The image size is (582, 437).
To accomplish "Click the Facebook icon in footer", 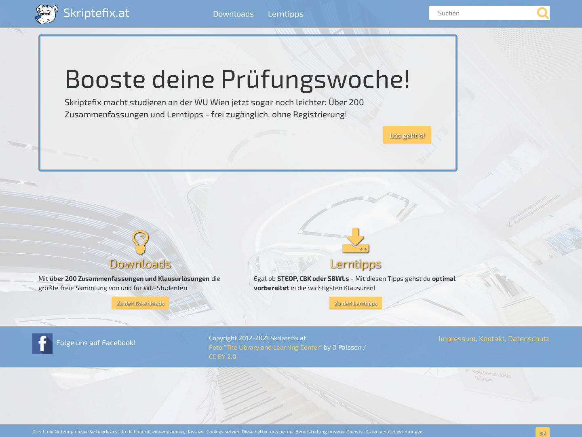I will tap(42, 344).
